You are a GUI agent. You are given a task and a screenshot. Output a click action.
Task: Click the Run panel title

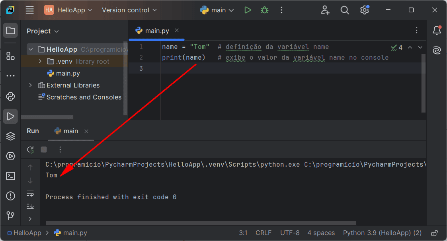(x=33, y=131)
